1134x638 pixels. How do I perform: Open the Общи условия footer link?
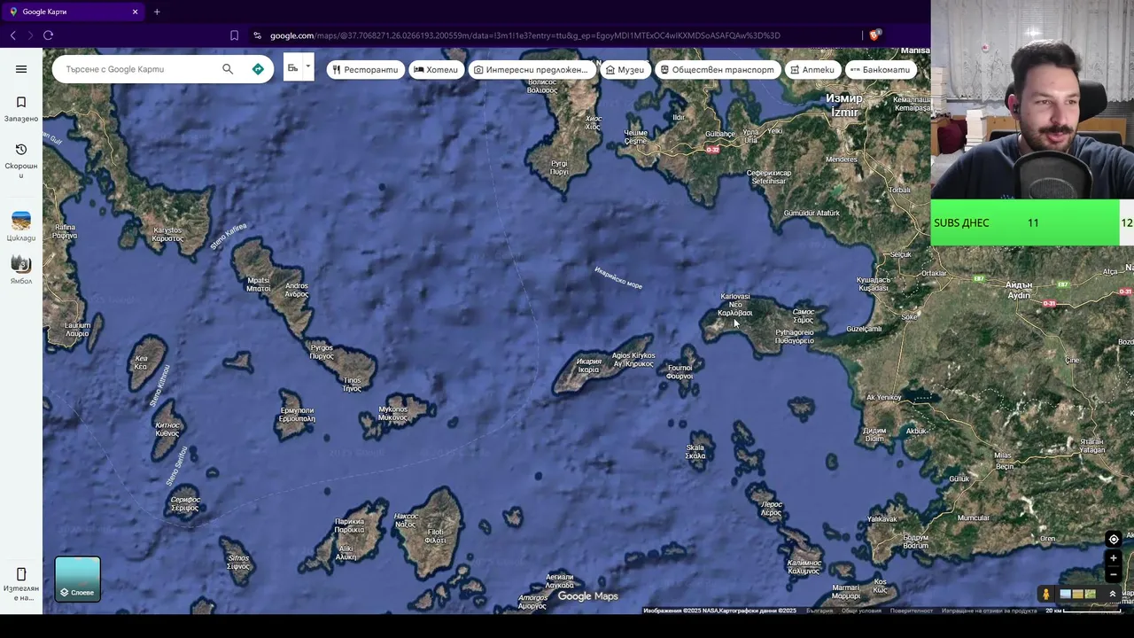point(861,611)
